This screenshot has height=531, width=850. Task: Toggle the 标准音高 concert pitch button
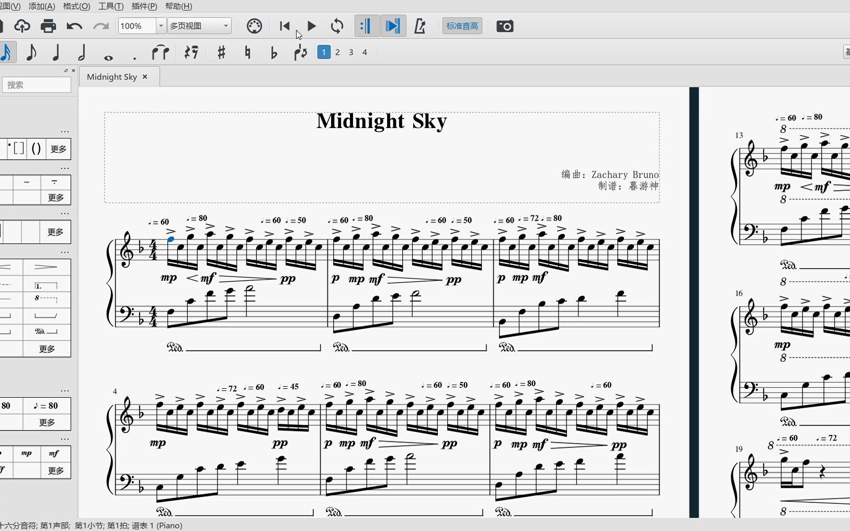click(462, 26)
